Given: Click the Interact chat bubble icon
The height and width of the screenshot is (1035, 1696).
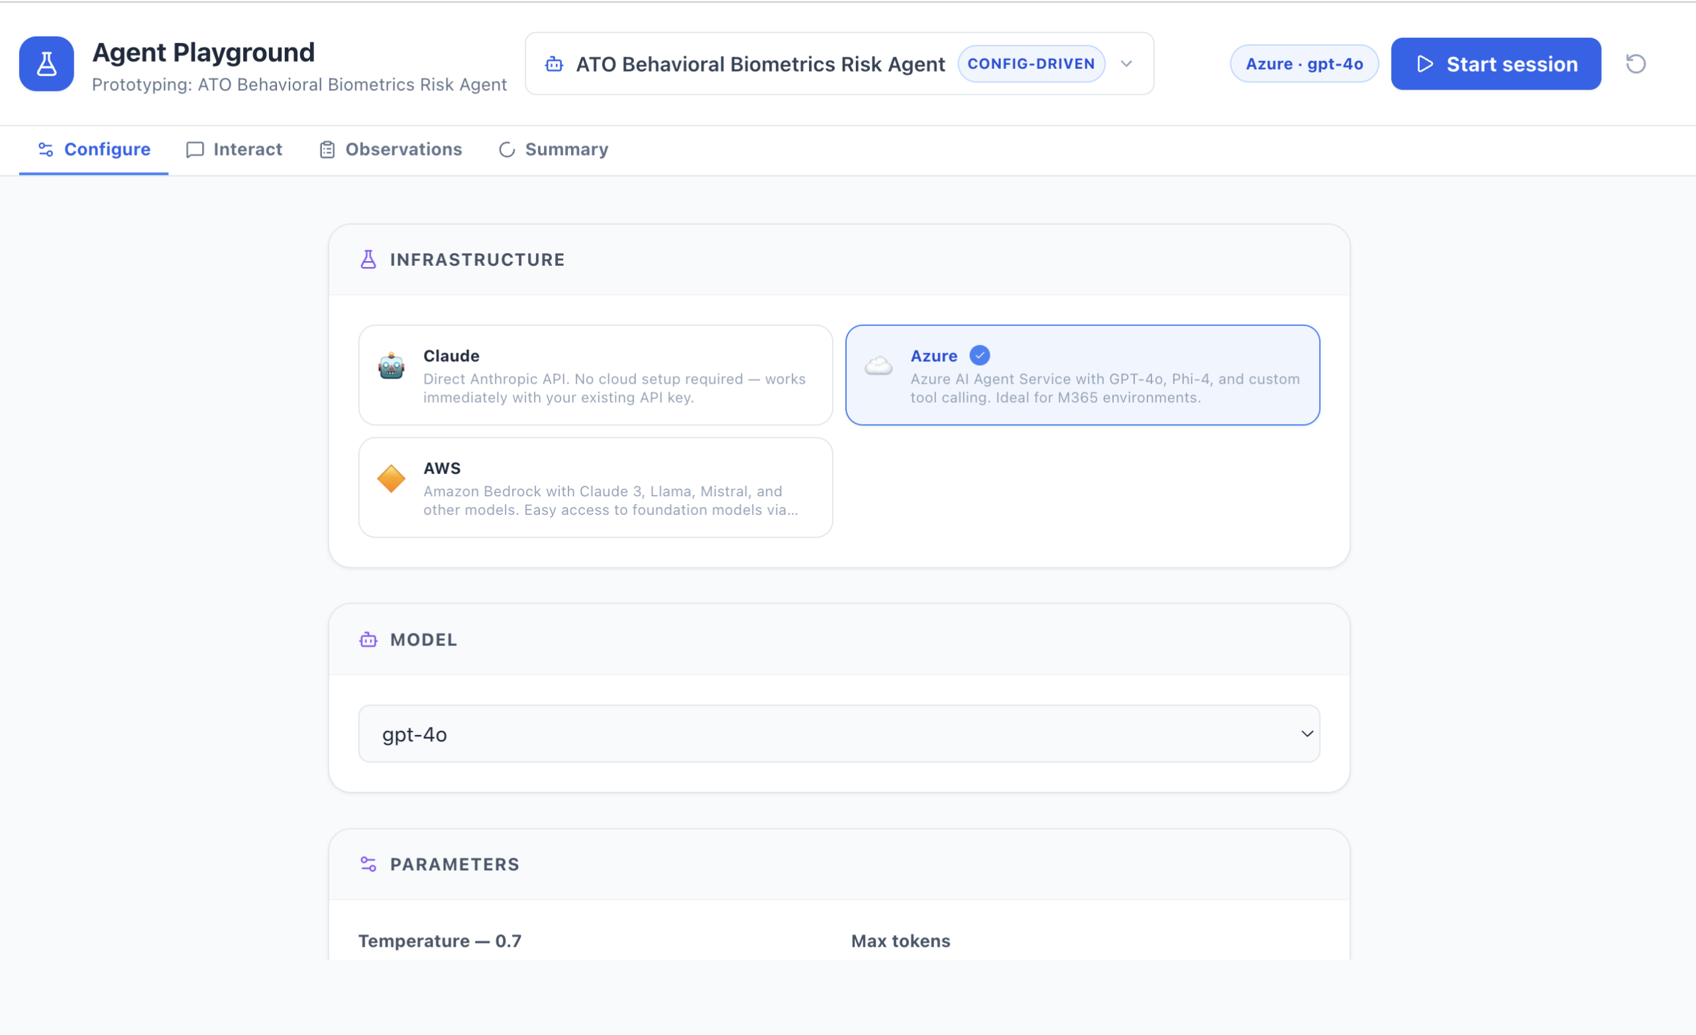Looking at the screenshot, I should (195, 150).
